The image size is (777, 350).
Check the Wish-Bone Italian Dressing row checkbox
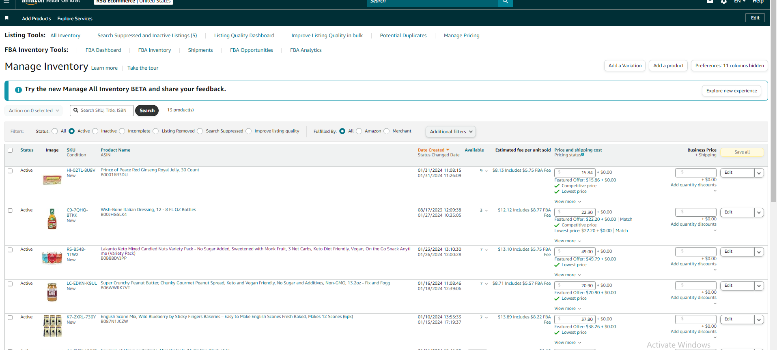(10, 210)
